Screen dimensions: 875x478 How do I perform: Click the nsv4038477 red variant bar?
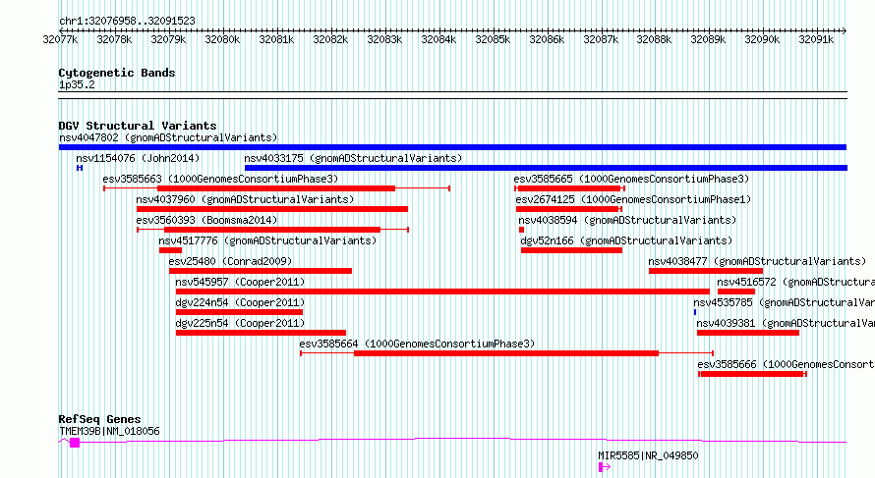(706, 271)
